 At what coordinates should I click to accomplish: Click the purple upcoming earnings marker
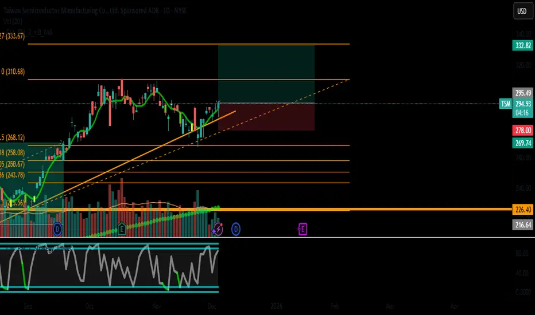(303, 229)
